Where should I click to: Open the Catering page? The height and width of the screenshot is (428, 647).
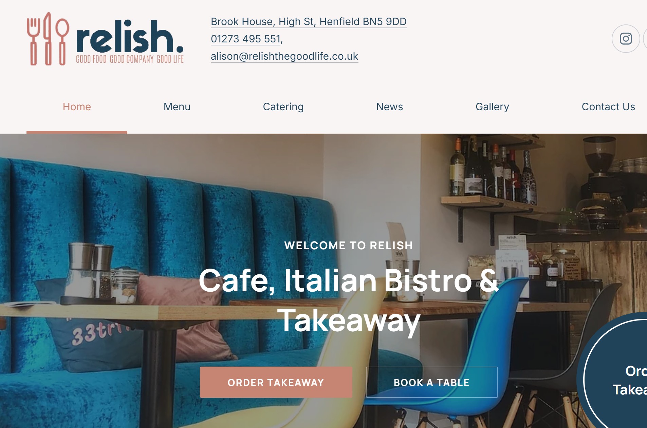tap(283, 106)
